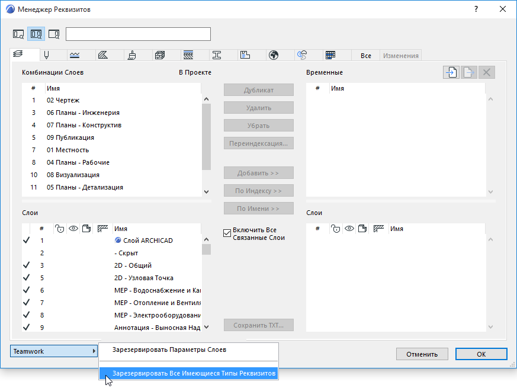
Task: Click the Убрать button
Action: pyautogui.click(x=258, y=126)
